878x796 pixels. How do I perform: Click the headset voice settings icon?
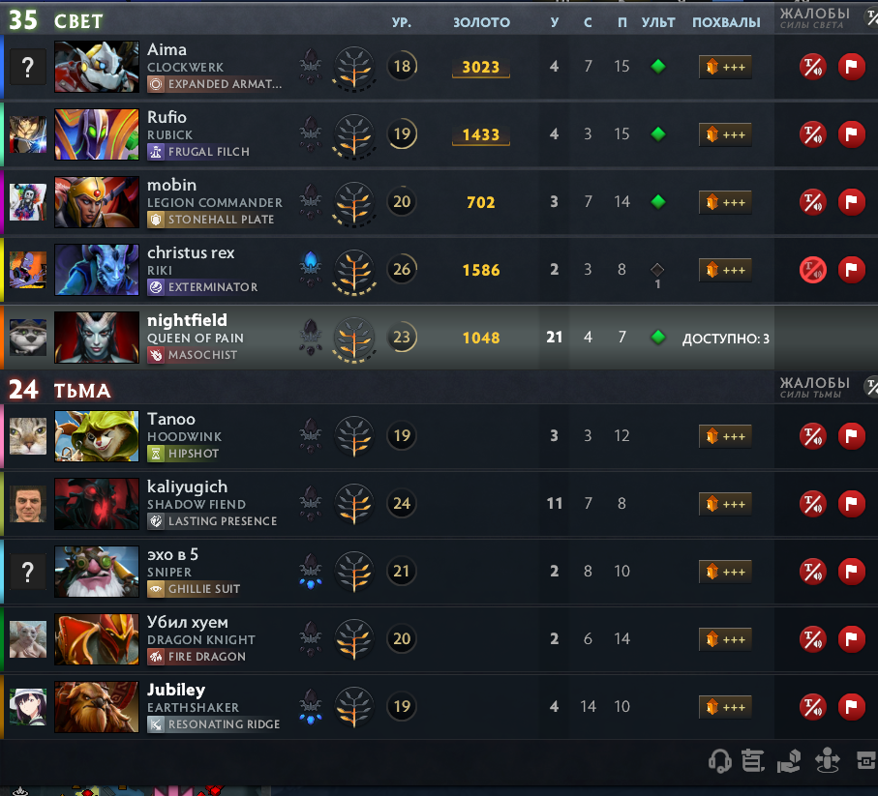pyautogui.click(x=720, y=761)
